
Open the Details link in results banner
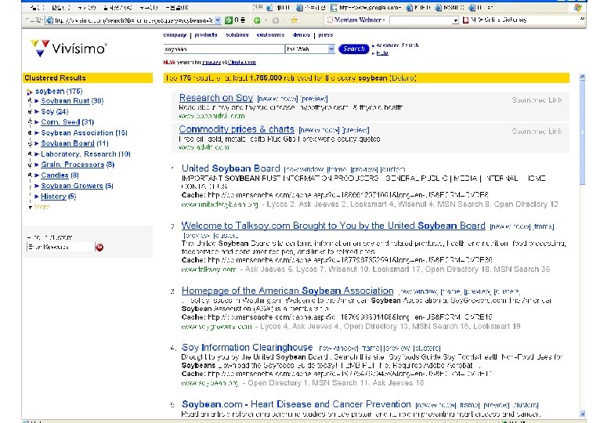coord(403,78)
